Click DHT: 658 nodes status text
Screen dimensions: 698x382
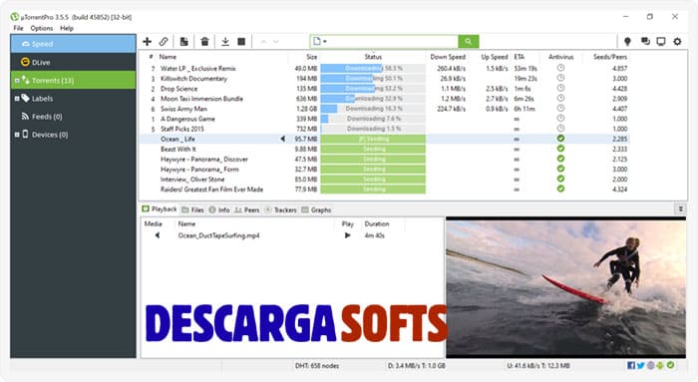click(317, 365)
